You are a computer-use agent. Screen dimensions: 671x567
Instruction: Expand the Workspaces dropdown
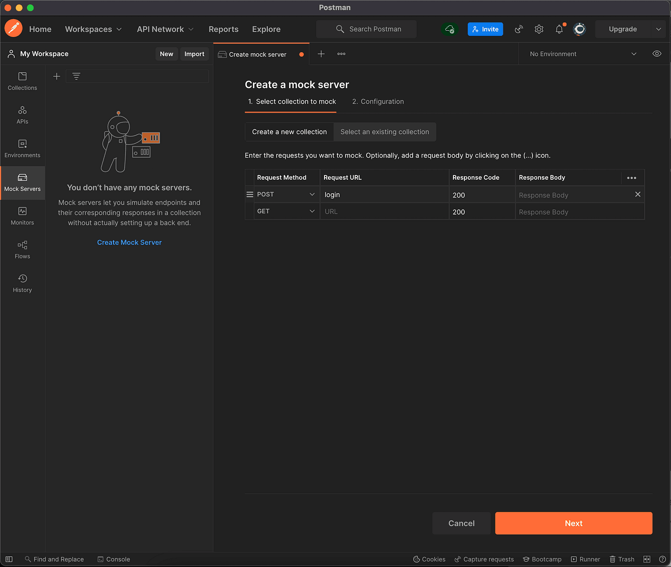[x=93, y=29]
